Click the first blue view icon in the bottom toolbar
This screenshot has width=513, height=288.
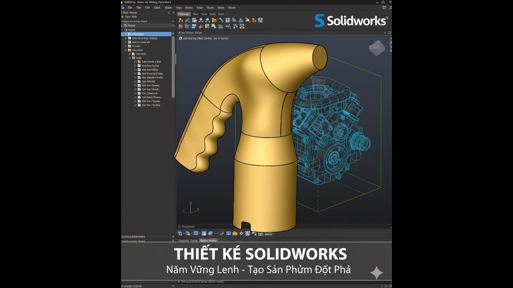click(x=180, y=233)
